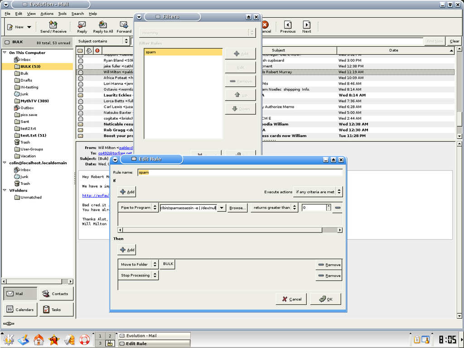Screen dimensions: 464x348
Task: Switch to the Calendars view
Action: tap(20, 309)
